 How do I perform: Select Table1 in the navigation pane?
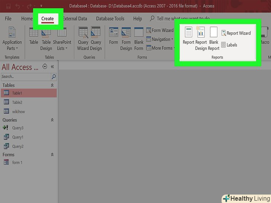coord(29,93)
